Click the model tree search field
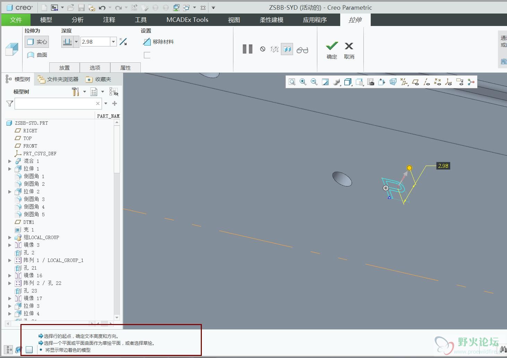This screenshot has width=507, height=358. pyautogui.click(x=55, y=103)
